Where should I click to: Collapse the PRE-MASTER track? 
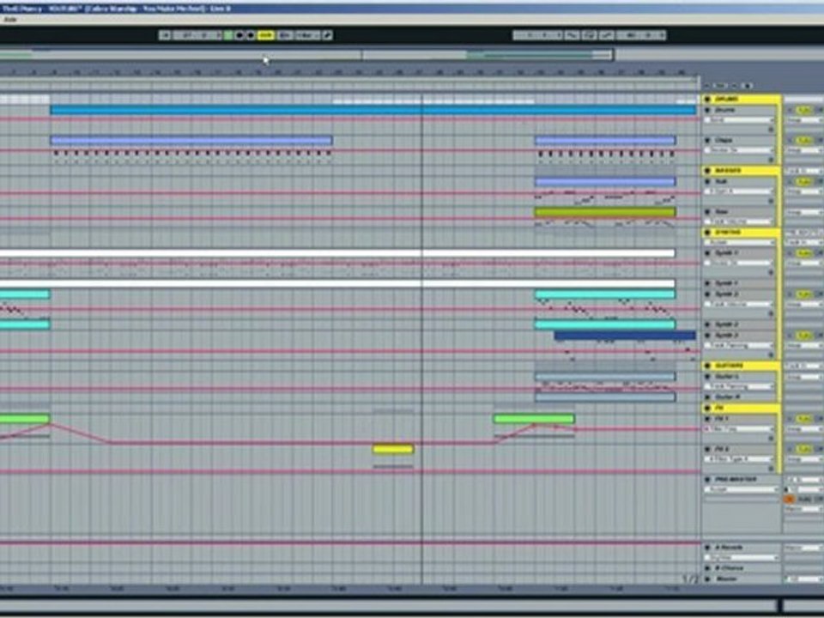(x=707, y=480)
